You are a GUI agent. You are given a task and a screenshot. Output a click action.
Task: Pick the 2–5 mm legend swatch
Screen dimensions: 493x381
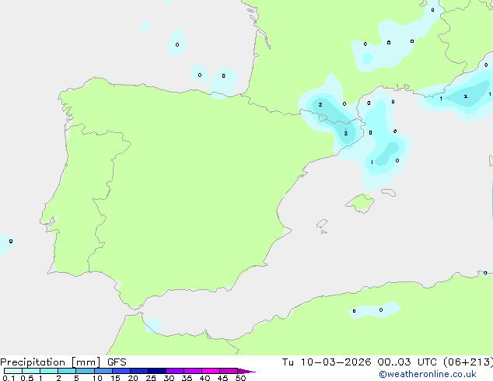(67, 371)
